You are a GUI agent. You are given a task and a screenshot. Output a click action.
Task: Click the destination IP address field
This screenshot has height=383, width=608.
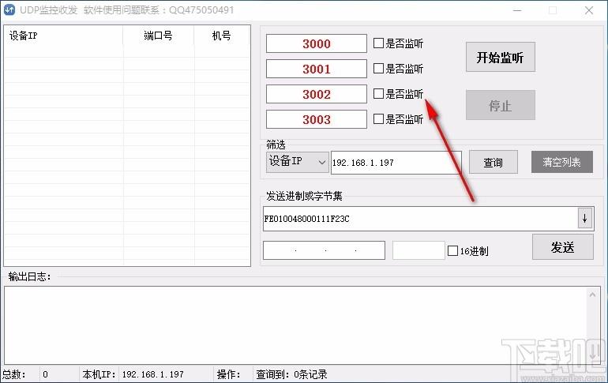point(325,250)
